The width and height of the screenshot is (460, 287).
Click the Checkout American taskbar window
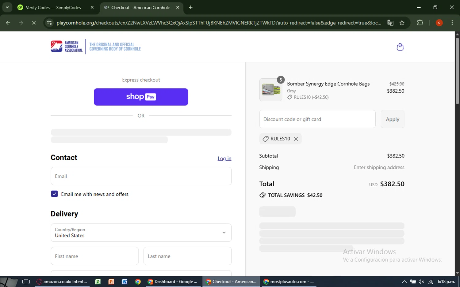pyautogui.click(x=231, y=281)
